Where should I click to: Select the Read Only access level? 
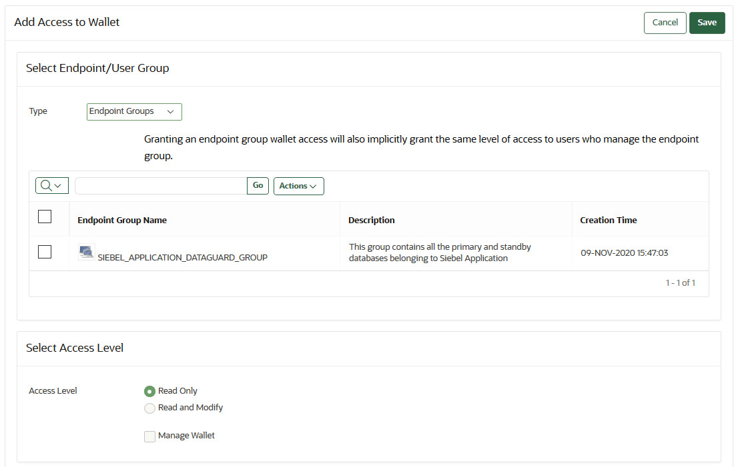click(x=149, y=390)
